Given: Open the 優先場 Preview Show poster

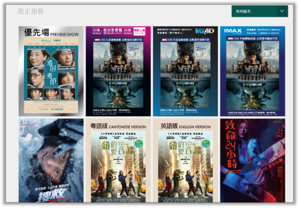Looking at the screenshot, I should 51,71.
